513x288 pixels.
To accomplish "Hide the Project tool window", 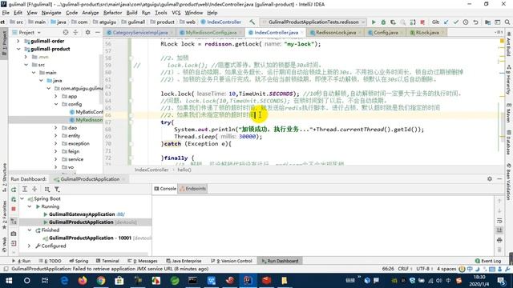I will [98, 32].
